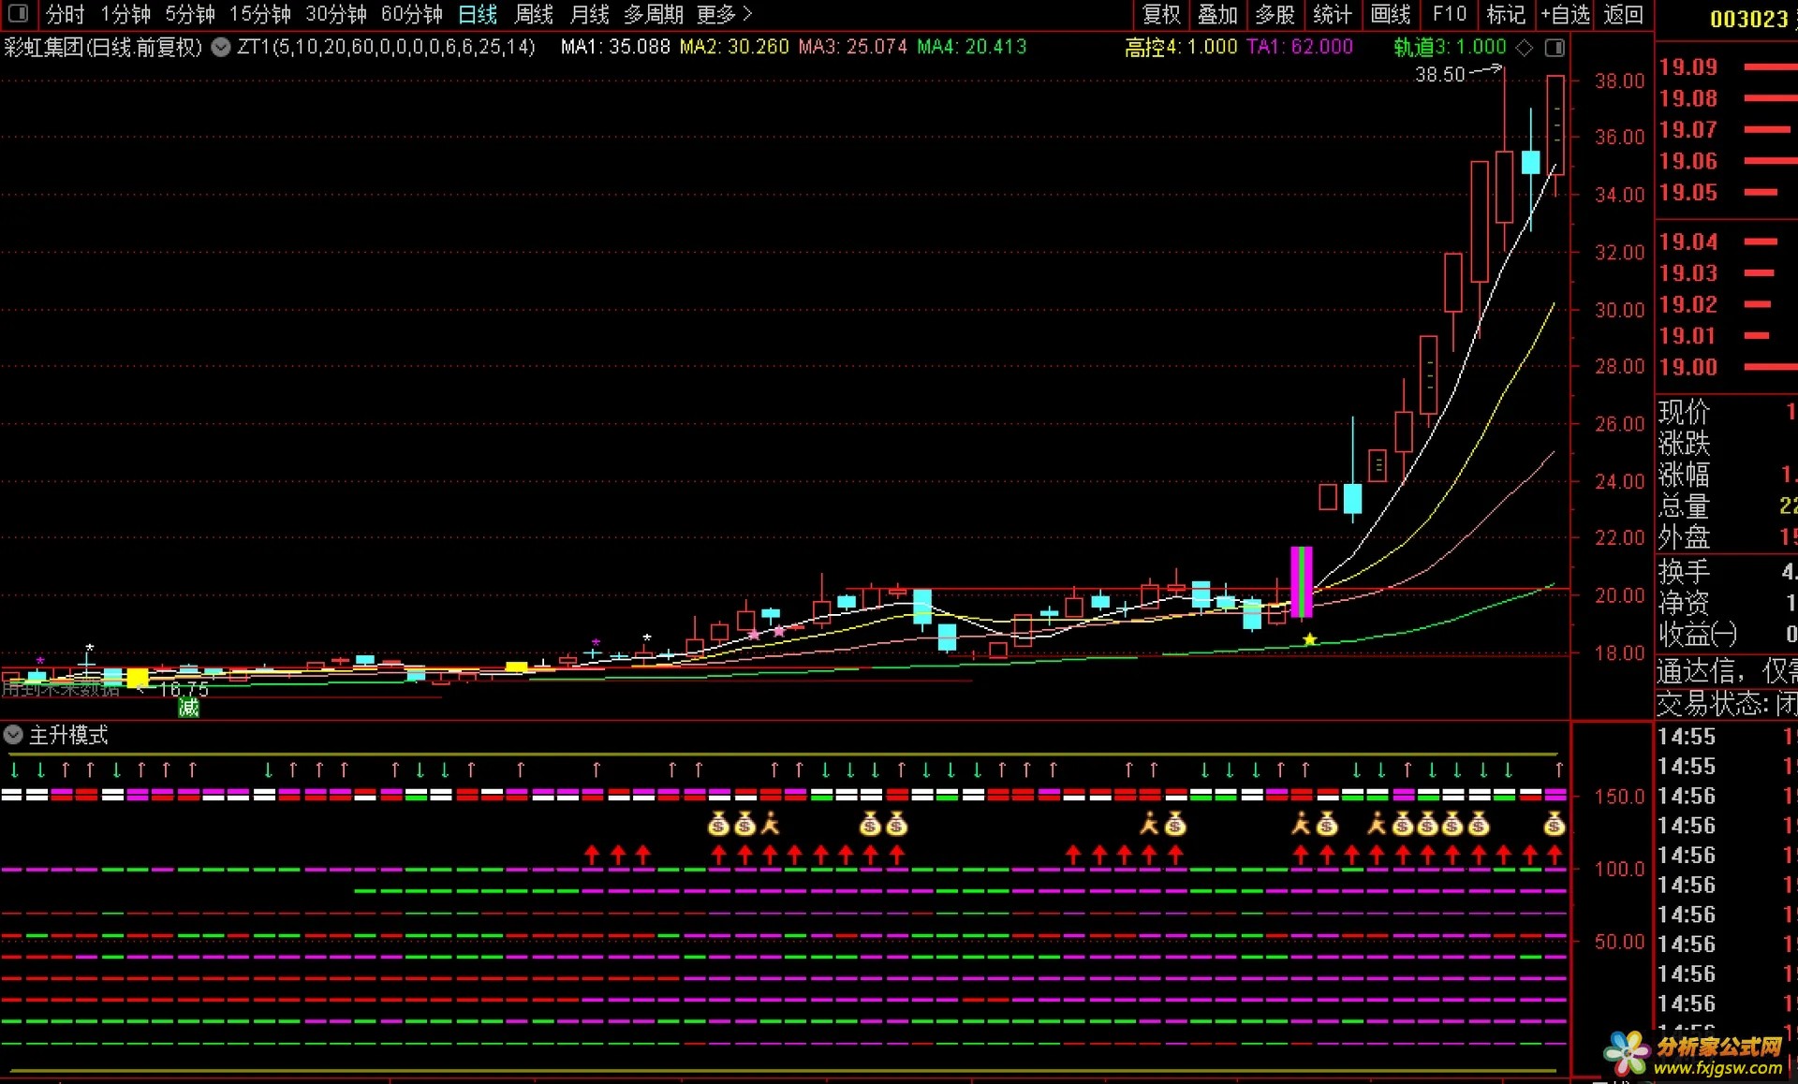Activate the 画线 drawing tool
Screen dimensions: 1798x1084
tap(1390, 14)
